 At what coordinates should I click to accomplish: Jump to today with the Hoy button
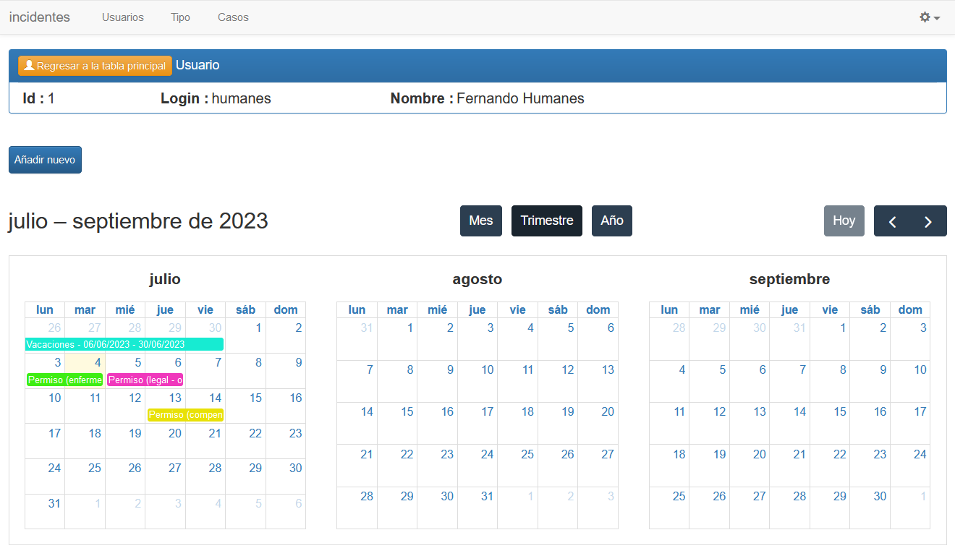(844, 221)
